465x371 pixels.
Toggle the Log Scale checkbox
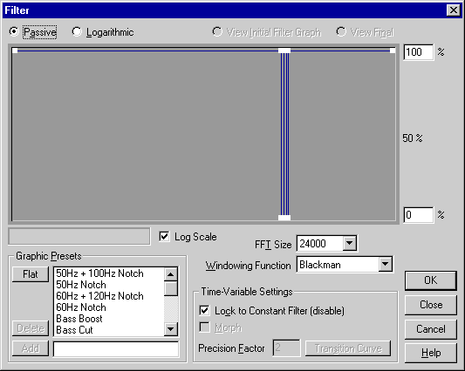[x=164, y=237]
